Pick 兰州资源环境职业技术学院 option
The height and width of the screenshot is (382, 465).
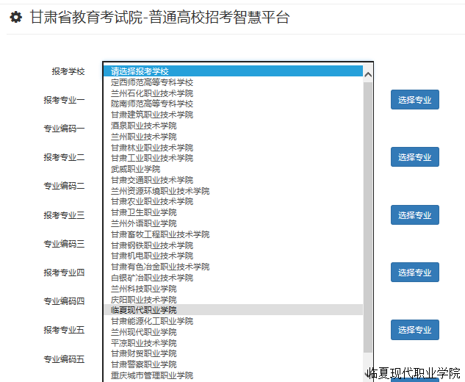pos(234,191)
